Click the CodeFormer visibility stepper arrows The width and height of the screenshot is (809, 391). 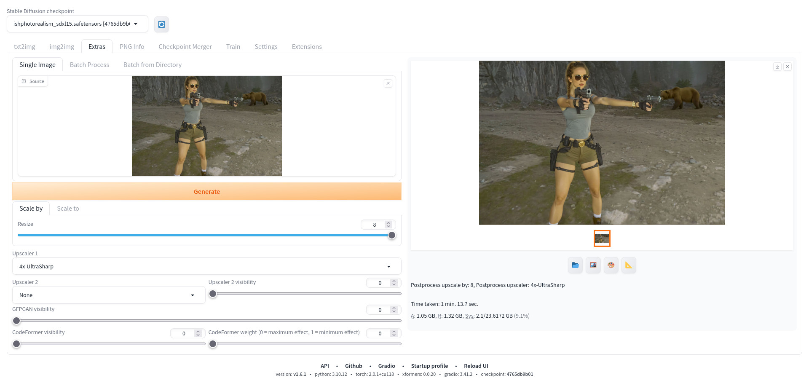pos(198,333)
